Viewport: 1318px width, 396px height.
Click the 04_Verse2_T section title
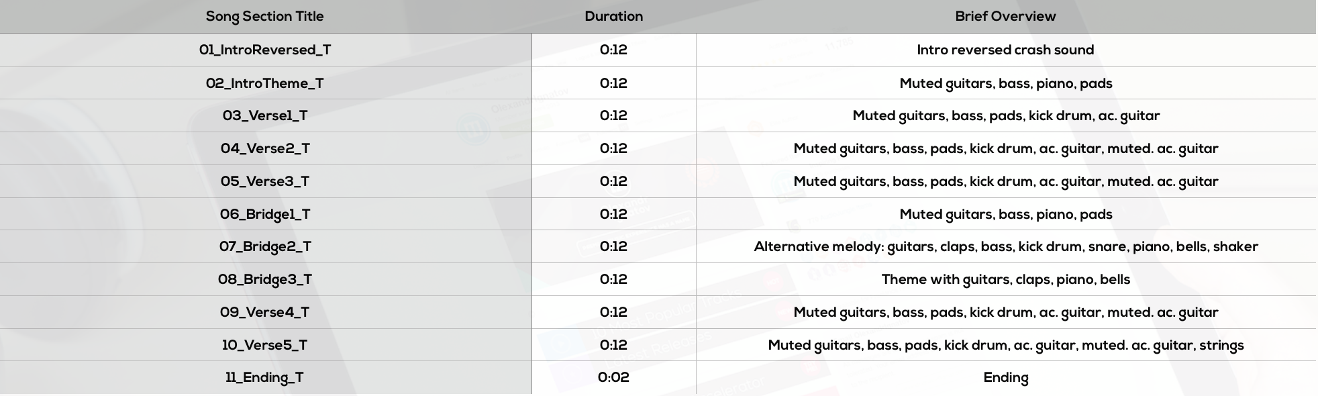tap(265, 148)
